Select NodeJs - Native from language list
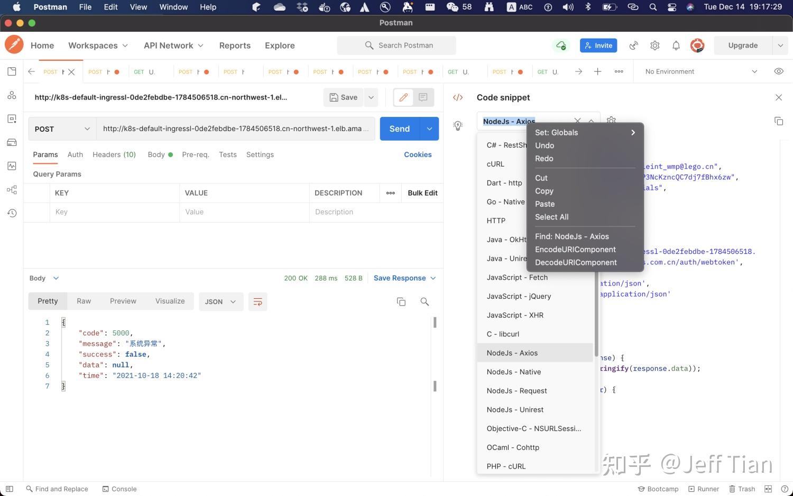This screenshot has width=793, height=496. coord(535,372)
